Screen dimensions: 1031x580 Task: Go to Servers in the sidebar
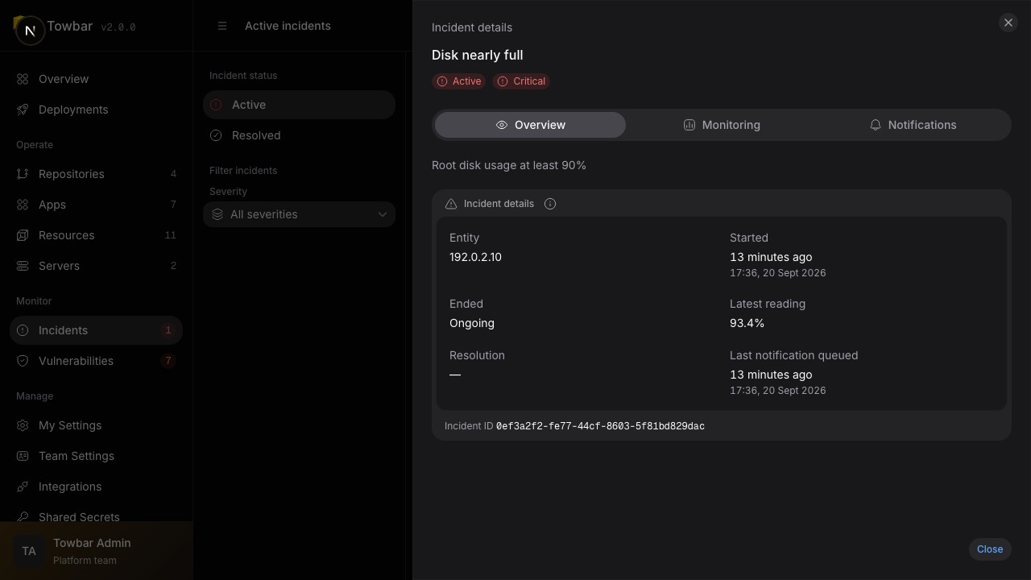pyautogui.click(x=96, y=266)
